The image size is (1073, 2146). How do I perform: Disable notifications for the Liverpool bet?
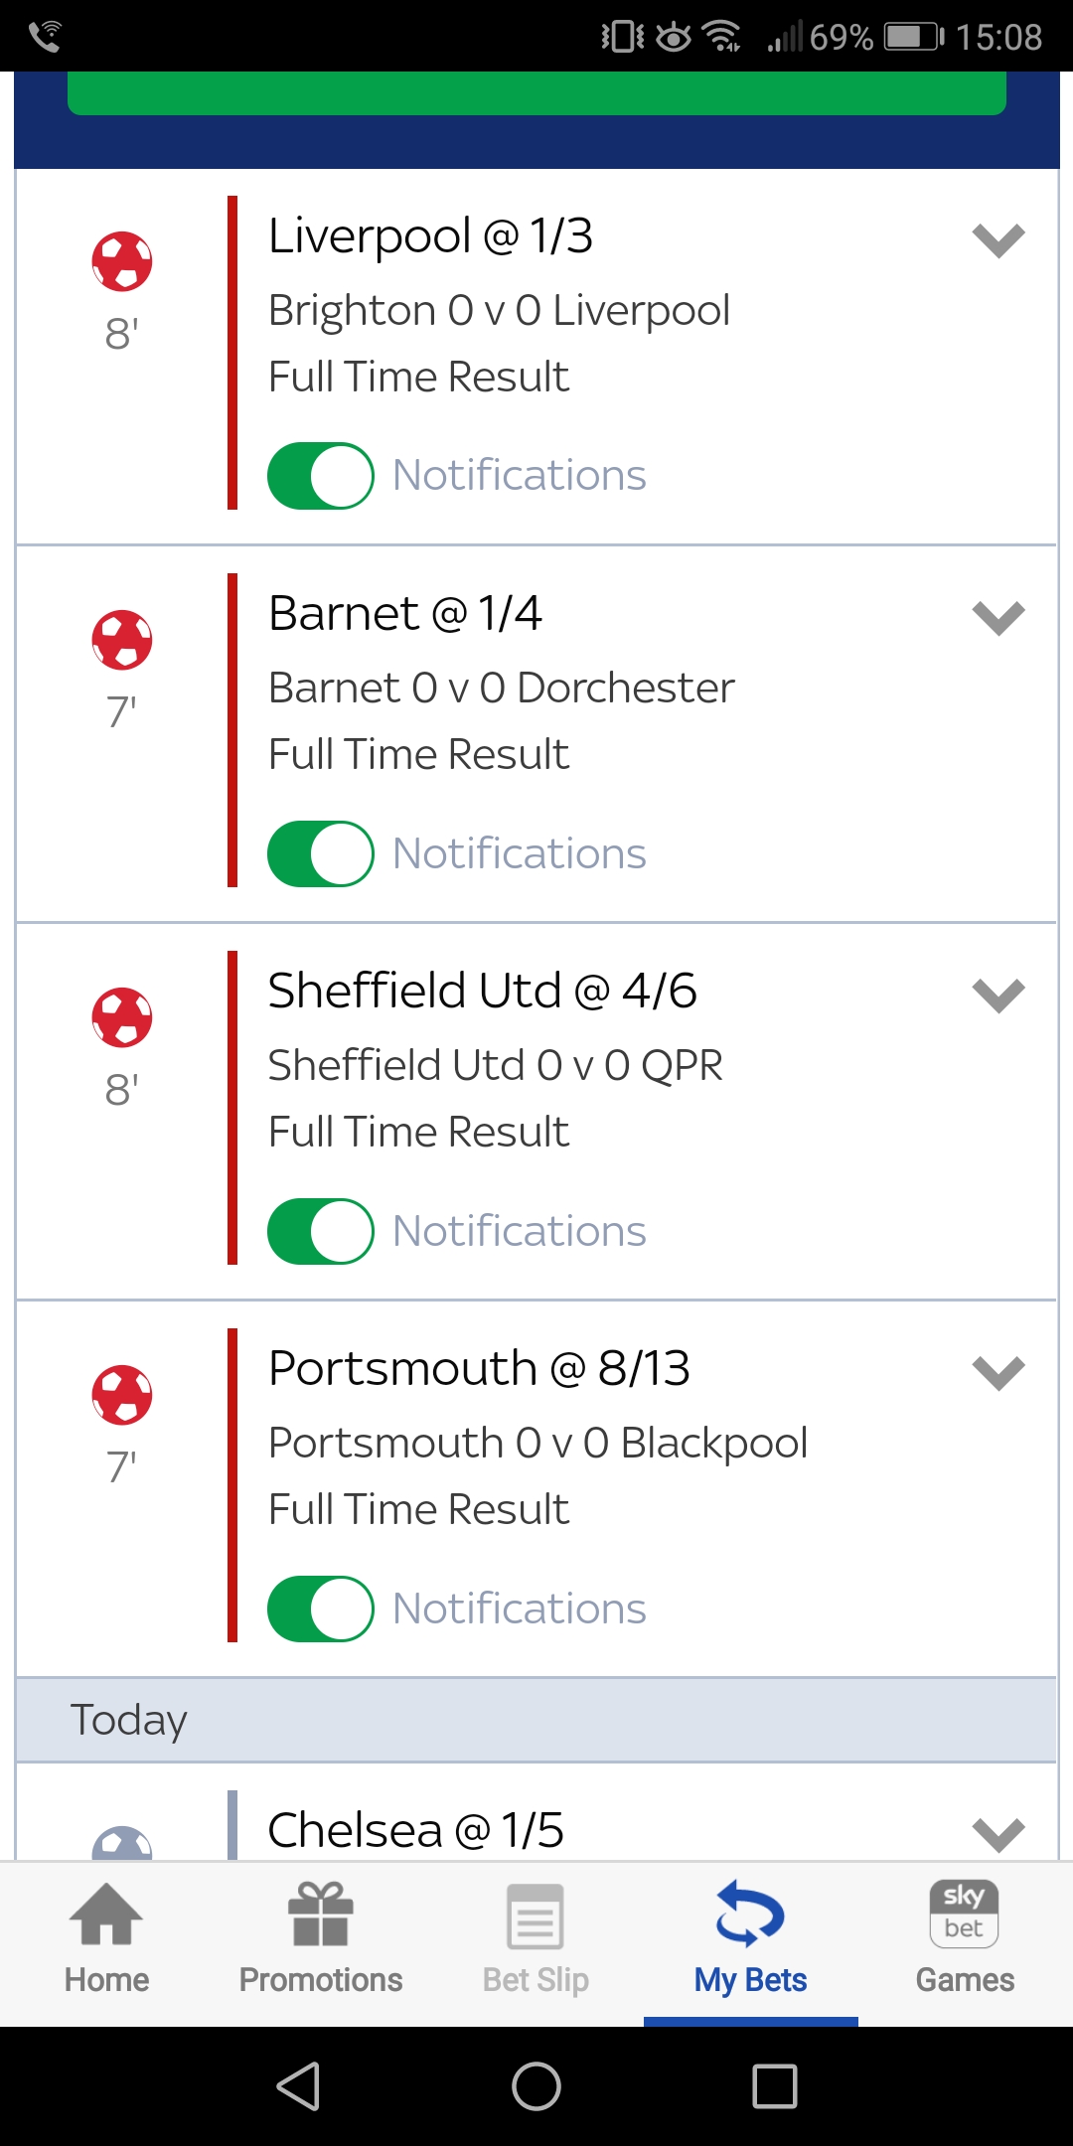321,476
